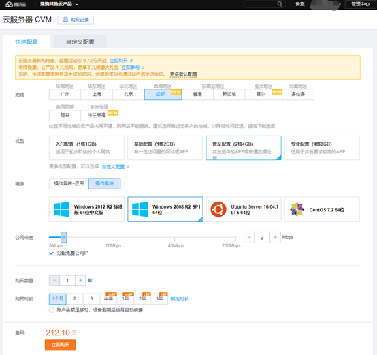Click the search magnifier icon
This screenshot has width=377, height=355.
(280, 4)
